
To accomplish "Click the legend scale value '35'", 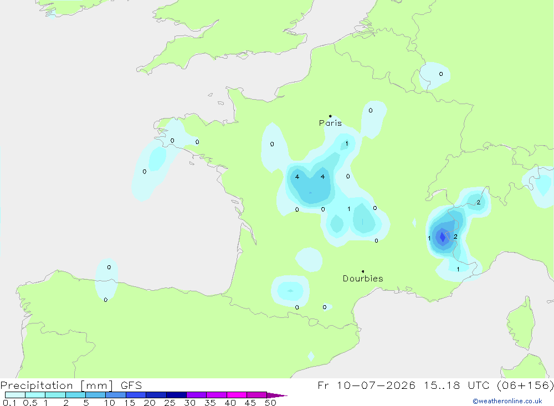I will tap(210, 403).
